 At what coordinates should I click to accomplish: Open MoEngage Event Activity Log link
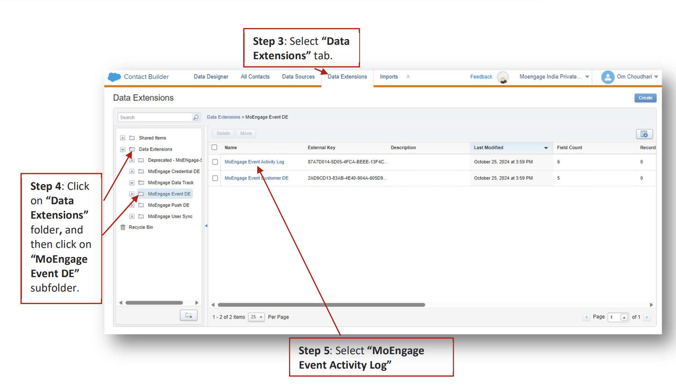[x=254, y=162]
